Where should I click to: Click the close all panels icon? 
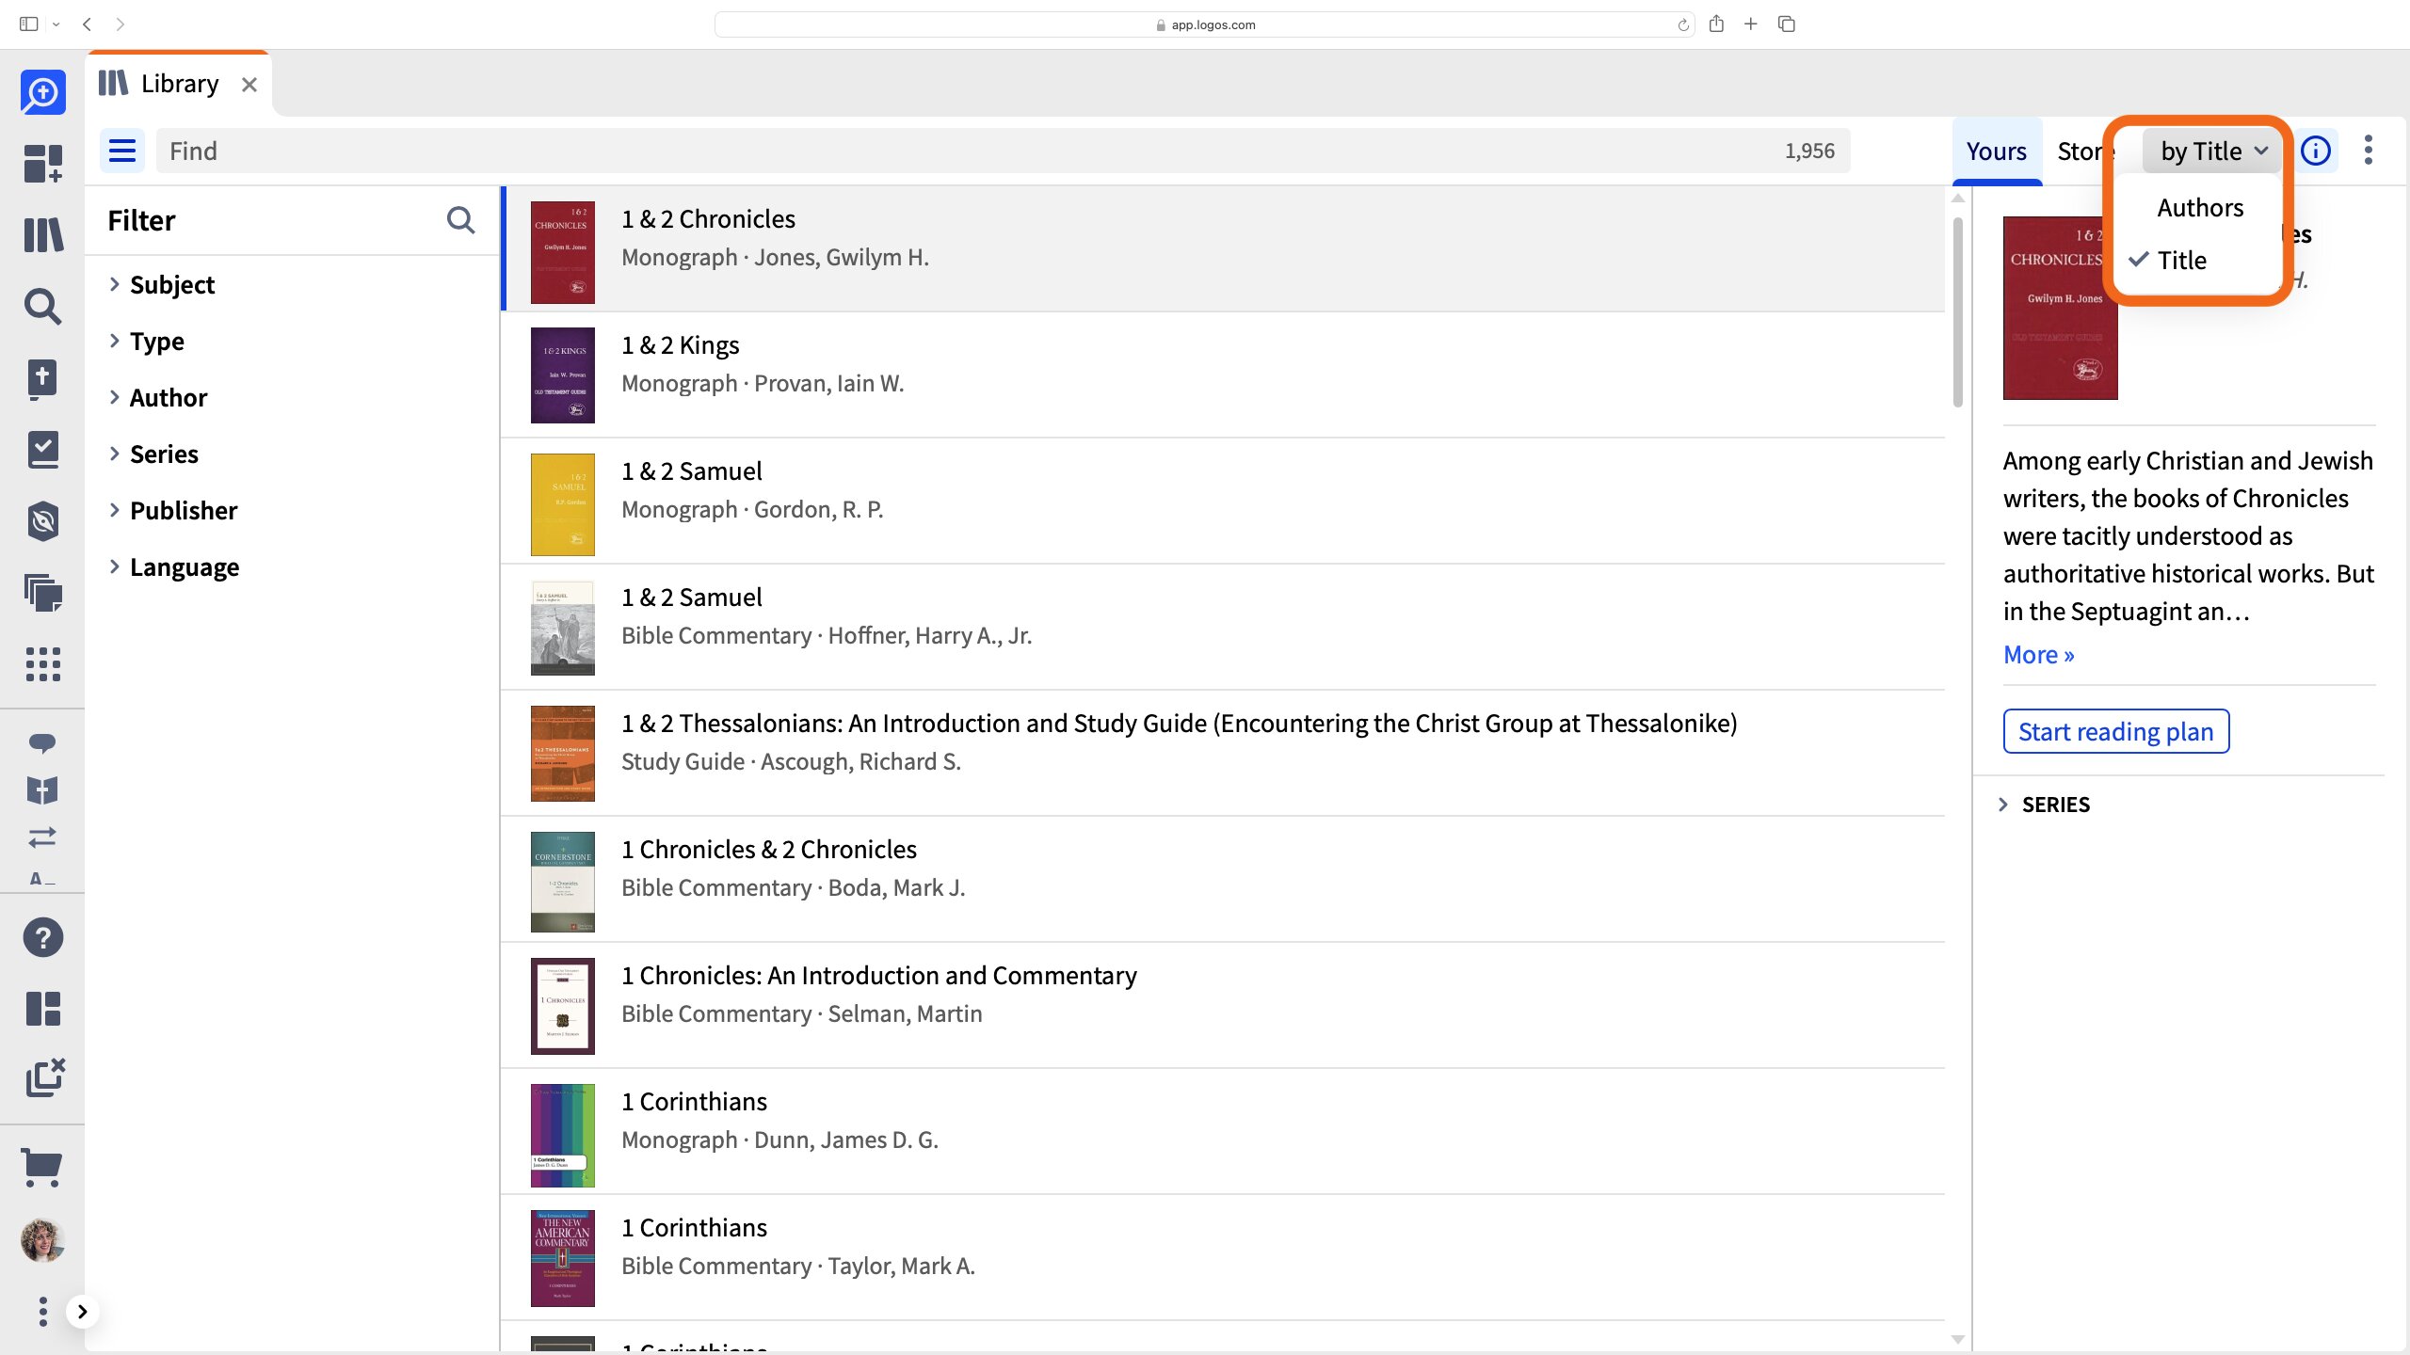coord(44,1078)
